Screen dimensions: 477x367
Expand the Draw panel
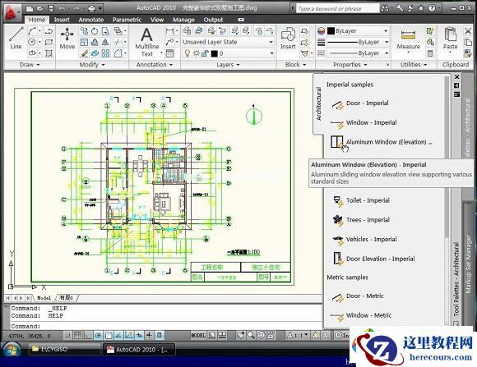coord(30,65)
